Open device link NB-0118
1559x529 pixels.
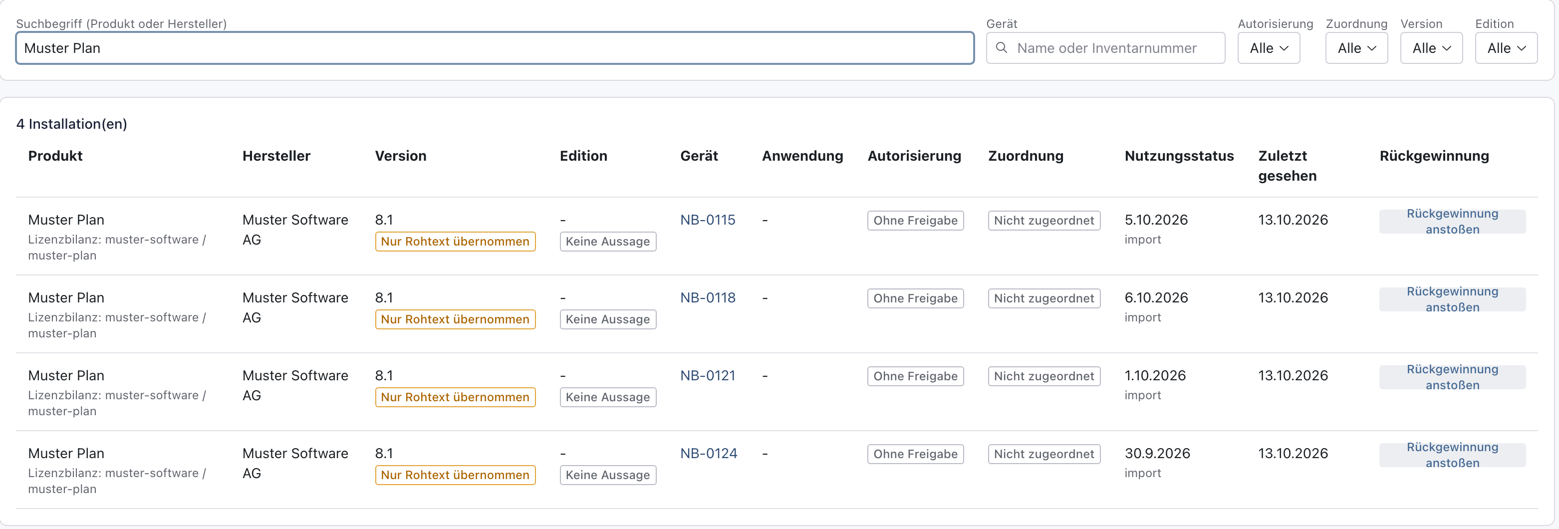coord(708,298)
